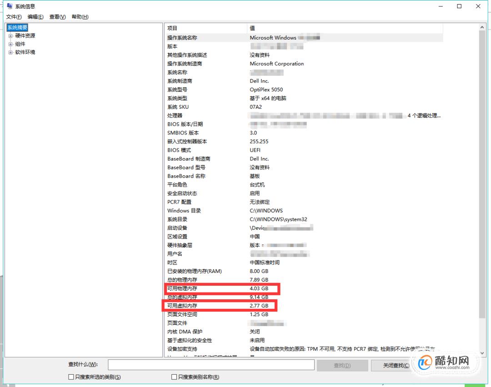Maximize the System Information window
The image size is (491, 387).
459,6
